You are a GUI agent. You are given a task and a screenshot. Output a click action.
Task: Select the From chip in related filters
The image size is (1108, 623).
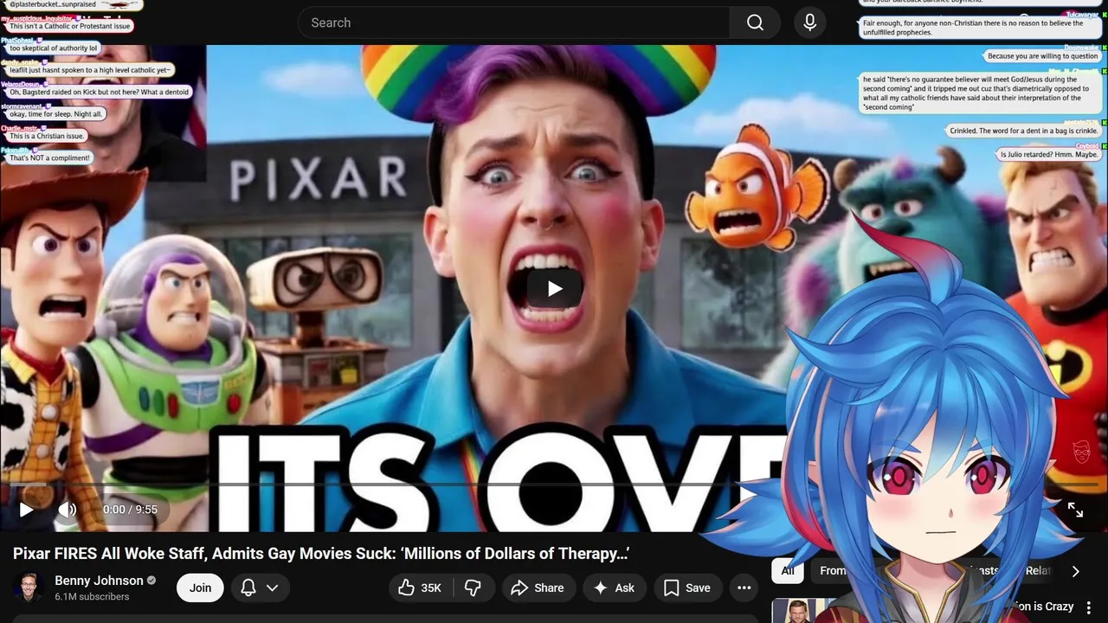(x=833, y=570)
